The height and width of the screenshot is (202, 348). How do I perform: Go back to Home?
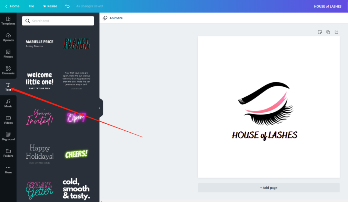13,6
